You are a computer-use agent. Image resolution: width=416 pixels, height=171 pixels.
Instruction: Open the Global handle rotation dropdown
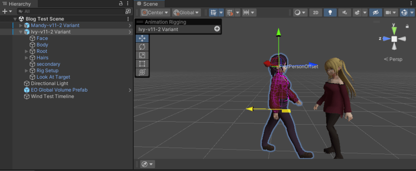pyautogui.click(x=186, y=13)
